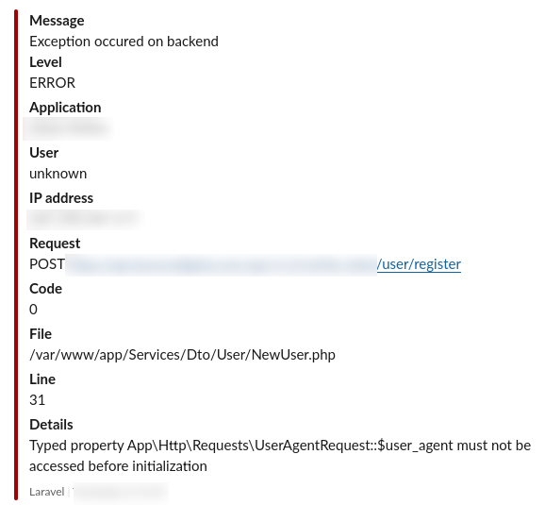Select the 'Exception occured on backend' text
The image size is (545, 505).
tap(124, 42)
